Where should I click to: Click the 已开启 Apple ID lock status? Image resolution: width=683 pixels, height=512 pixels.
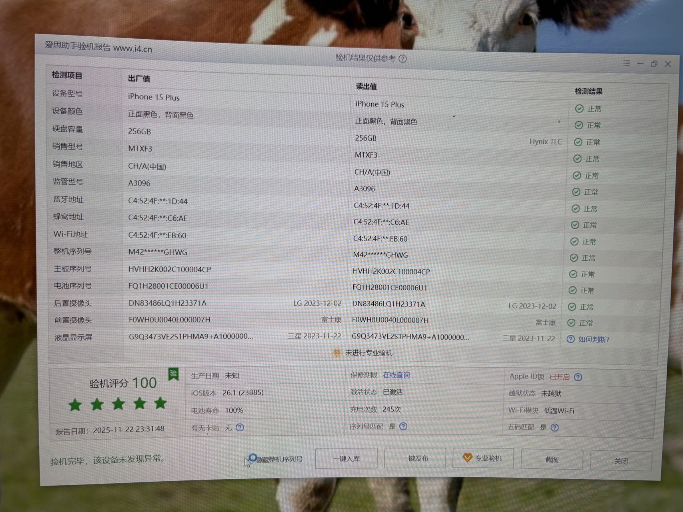(x=559, y=377)
